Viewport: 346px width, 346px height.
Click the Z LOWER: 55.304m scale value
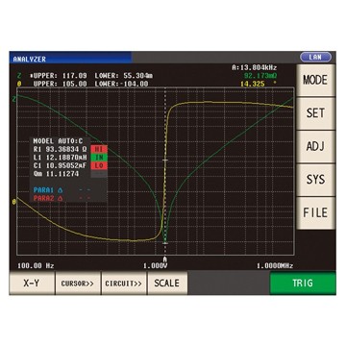coord(124,76)
